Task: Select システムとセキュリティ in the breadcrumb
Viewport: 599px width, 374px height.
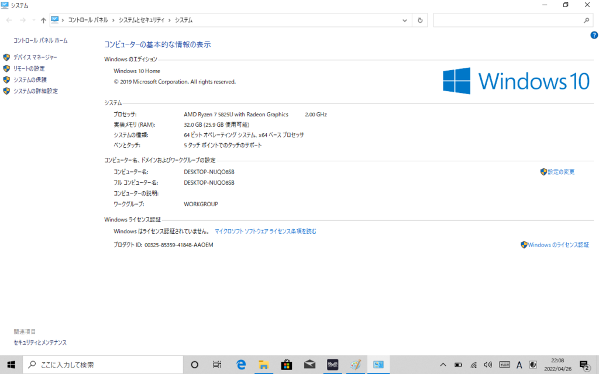Action: click(x=142, y=20)
